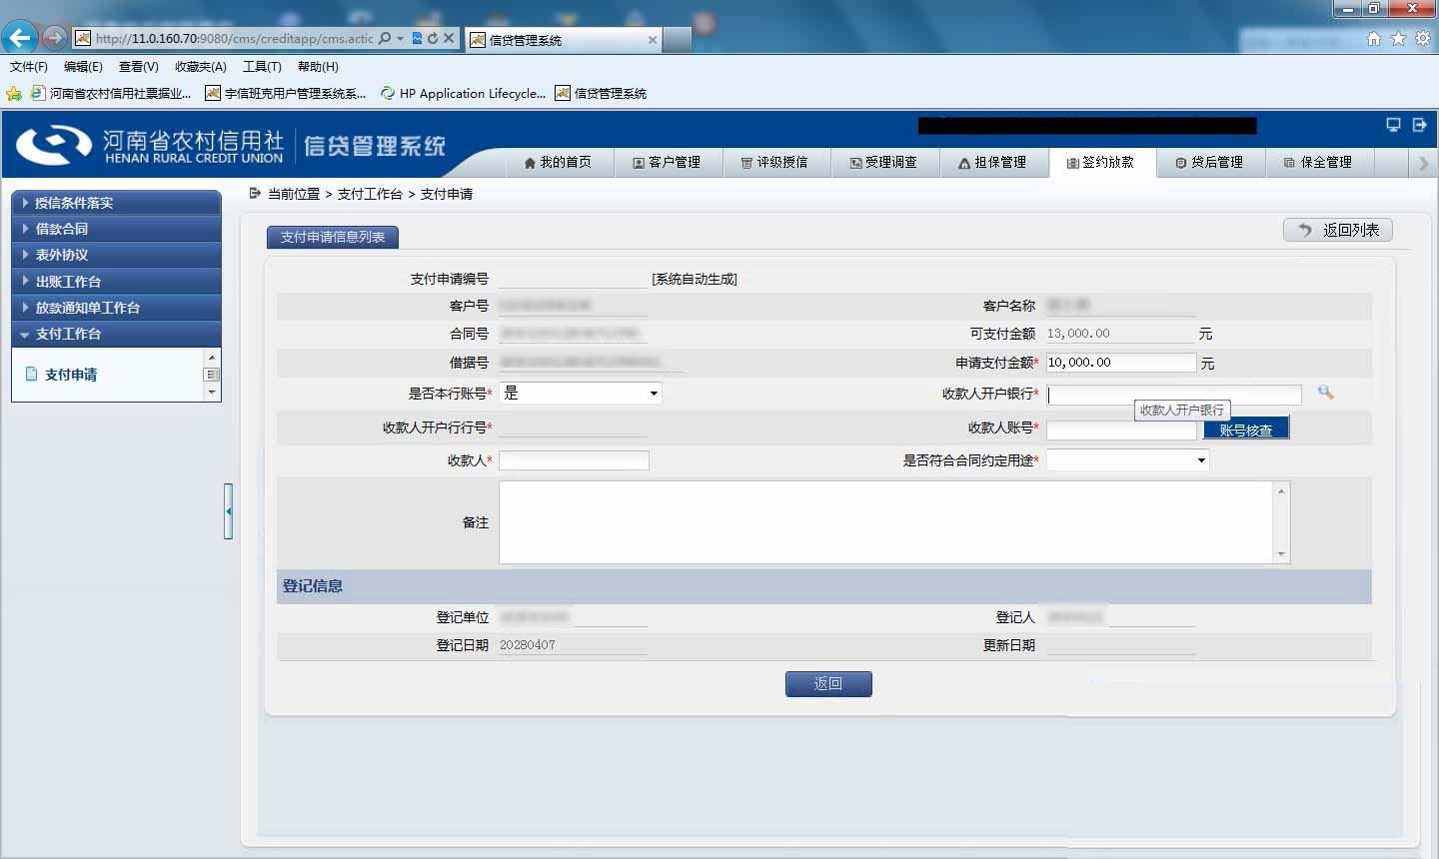1439x859 pixels.
Task: Open the browser Home icon
Action: click(x=1374, y=38)
